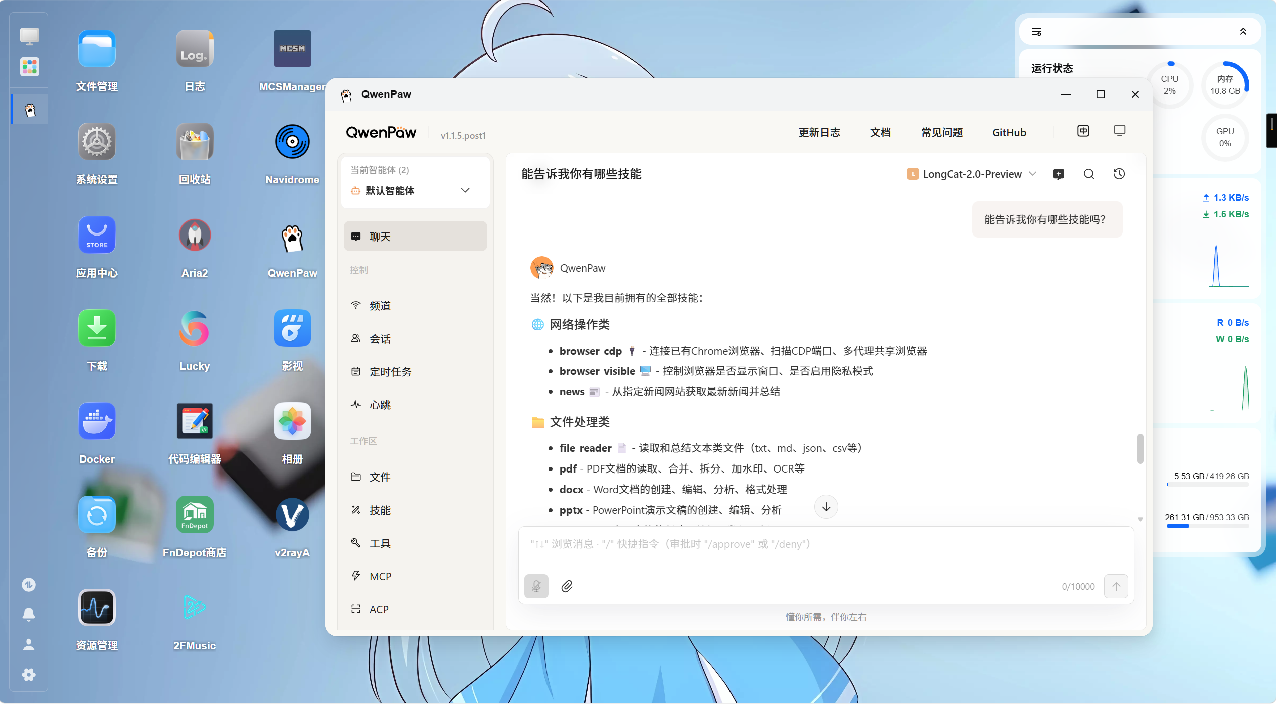Screen dimensions: 1277x705
Task: Open the widget panel settings menu
Action: 1037,32
